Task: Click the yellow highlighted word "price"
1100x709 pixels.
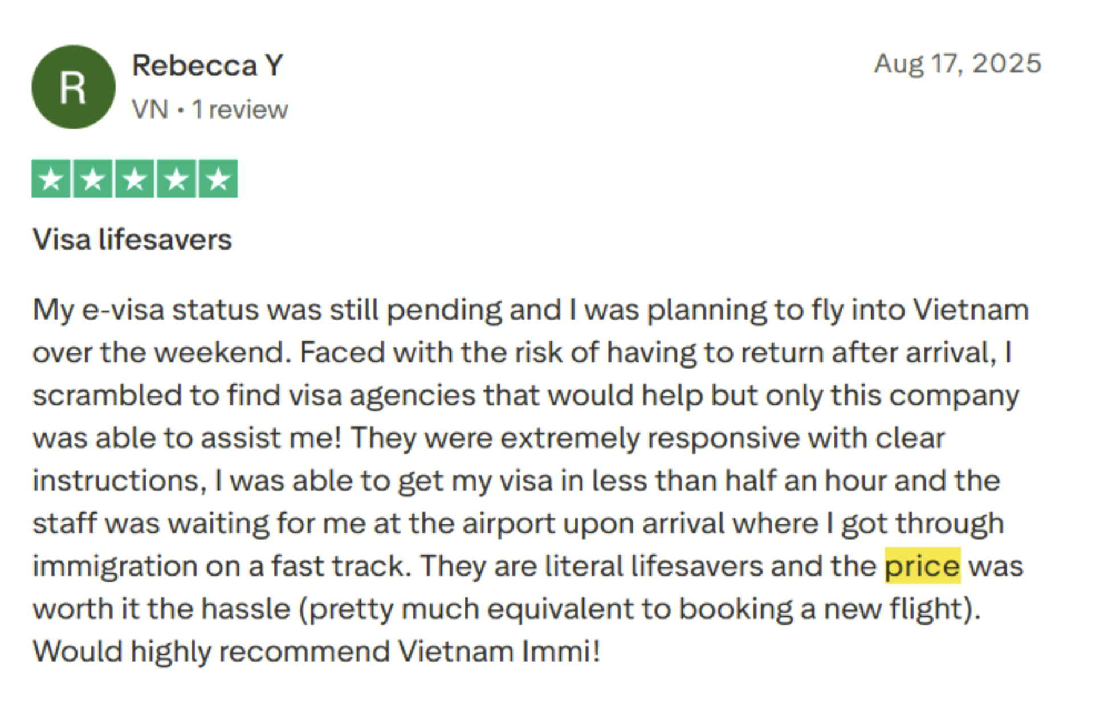Action: (x=922, y=566)
